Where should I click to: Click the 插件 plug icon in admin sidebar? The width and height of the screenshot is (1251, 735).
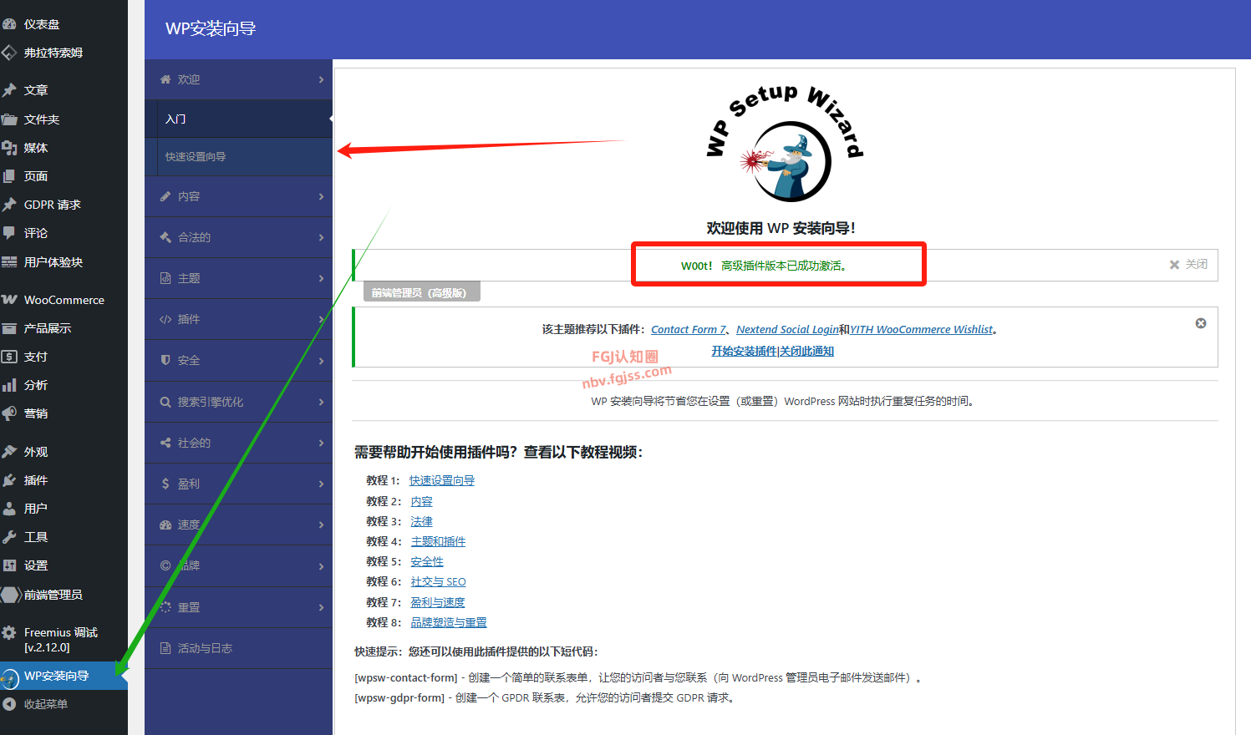pyautogui.click(x=9, y=480)
